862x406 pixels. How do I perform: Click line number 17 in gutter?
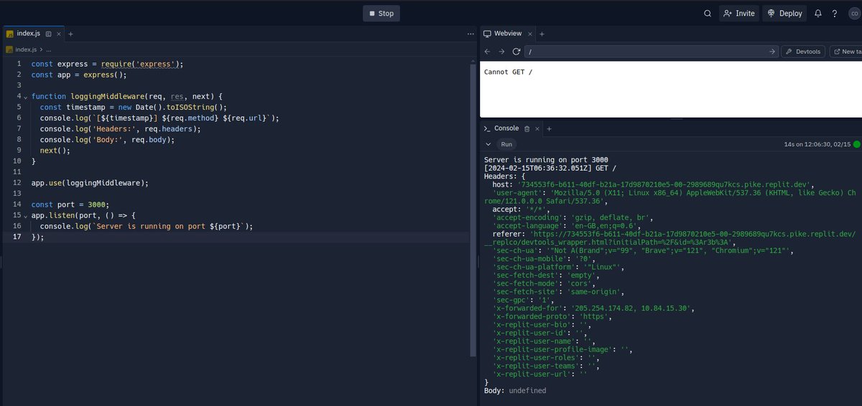tap(16, 237)
